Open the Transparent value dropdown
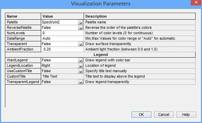202x123 pixels. [81, 44]
